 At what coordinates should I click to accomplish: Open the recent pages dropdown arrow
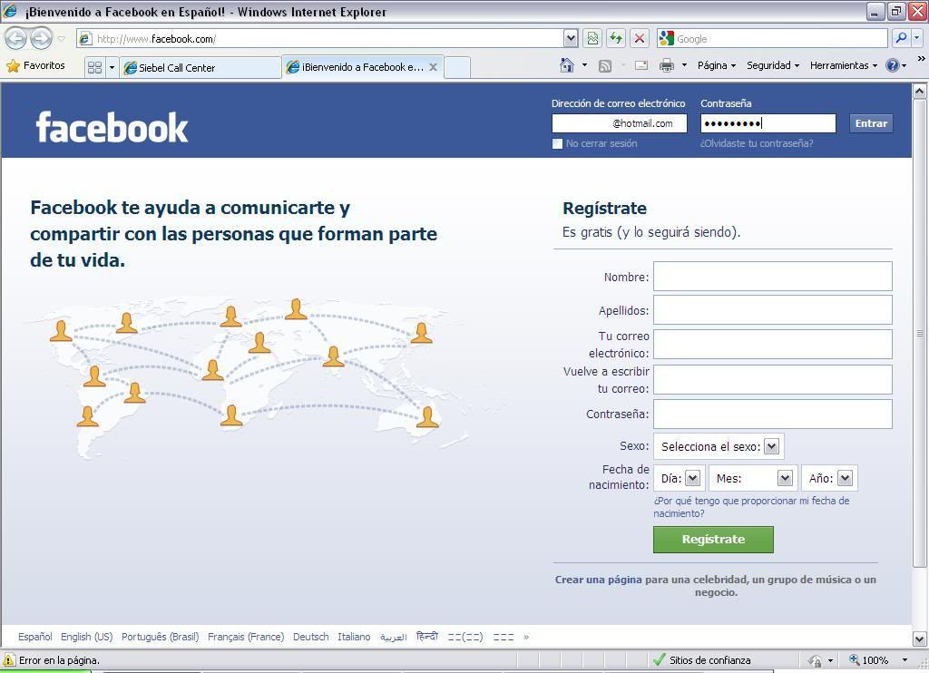point(61,39)
